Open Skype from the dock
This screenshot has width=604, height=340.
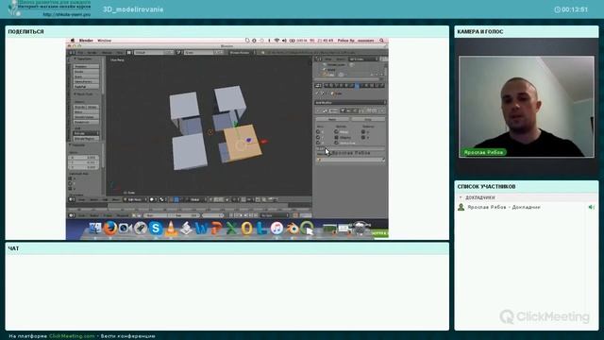[x=156, y=229]
